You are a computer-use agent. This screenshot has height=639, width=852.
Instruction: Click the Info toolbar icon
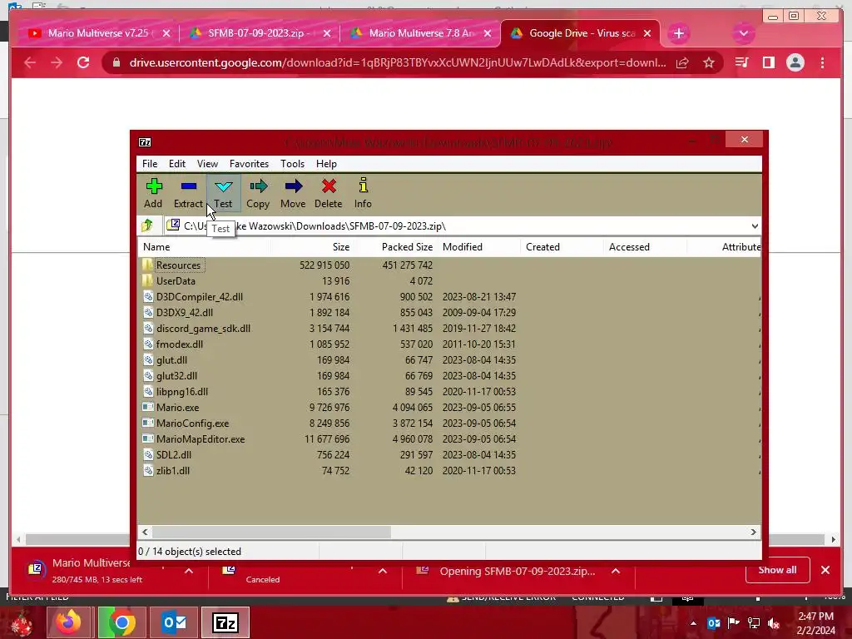pos(363,193)
